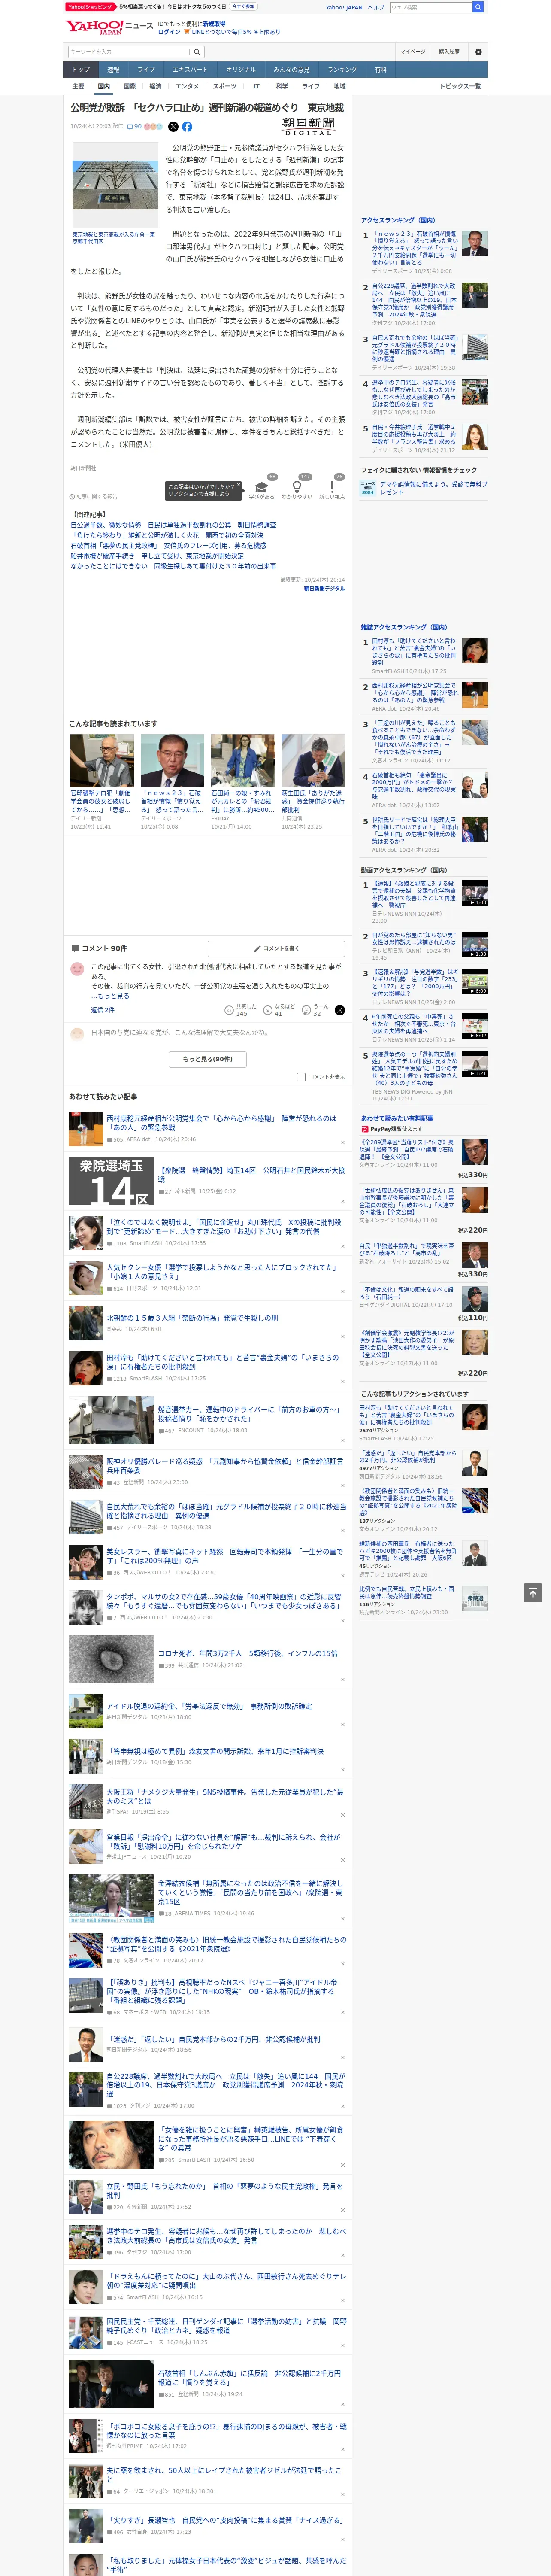
Task: Play the first video ranking thumbnail
Action: click(475, 893)
